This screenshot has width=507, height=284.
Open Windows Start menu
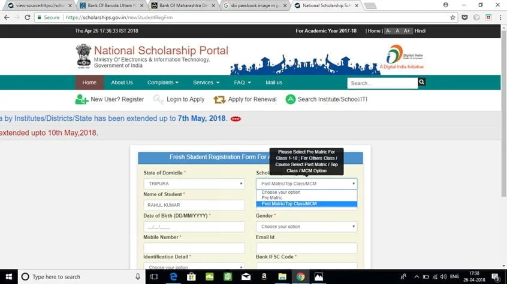tap(9, 277)
